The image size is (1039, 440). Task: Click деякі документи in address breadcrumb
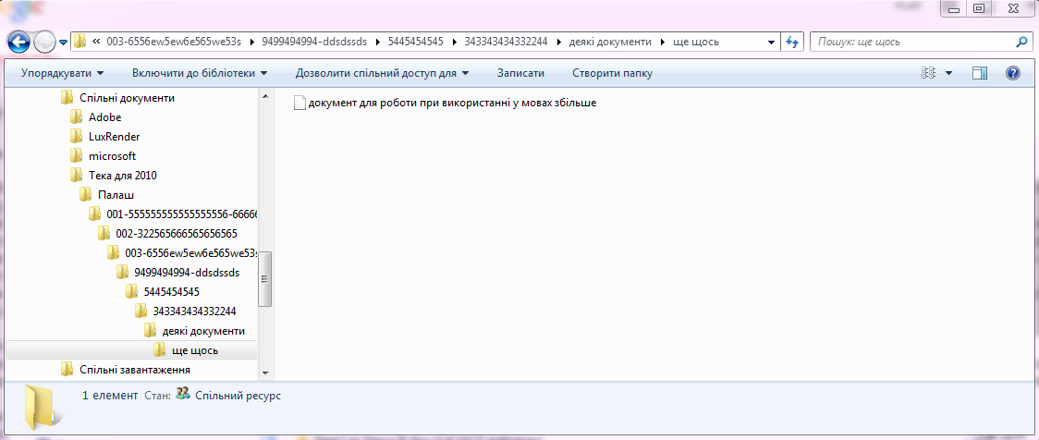click(612, 42)
